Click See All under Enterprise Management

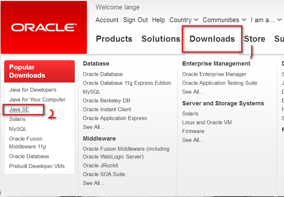pos(193,92)
